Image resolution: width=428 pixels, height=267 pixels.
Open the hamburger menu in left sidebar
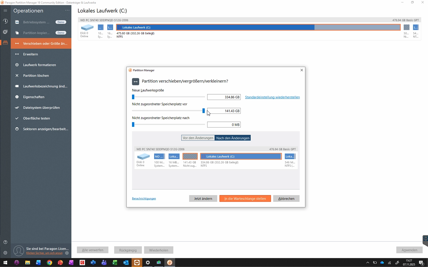(x=5, y=11)
